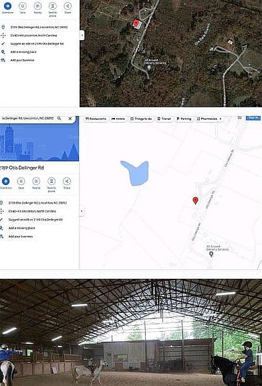Click Add your business in road map panel
262x386 pixels.
coord(21,237)
